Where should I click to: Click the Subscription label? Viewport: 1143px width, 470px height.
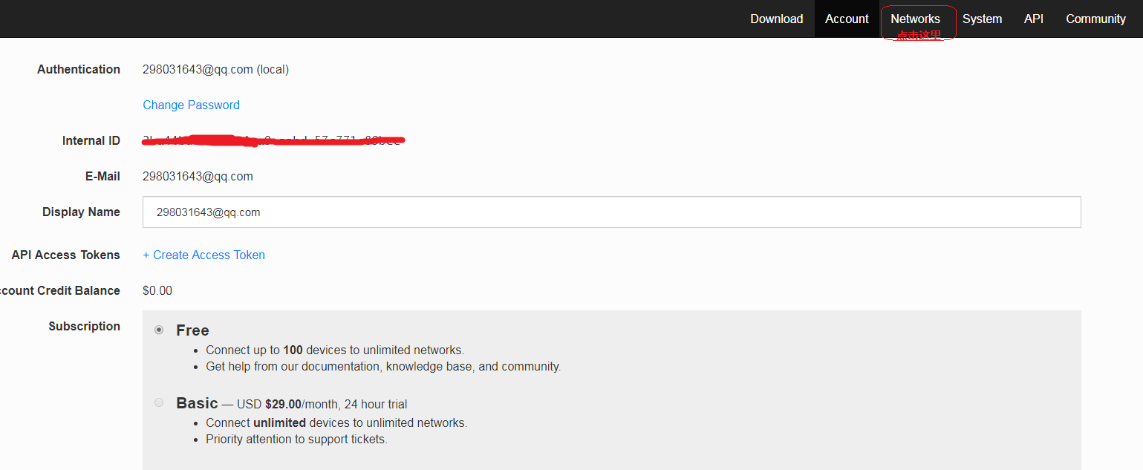click(x=84, y=326)
